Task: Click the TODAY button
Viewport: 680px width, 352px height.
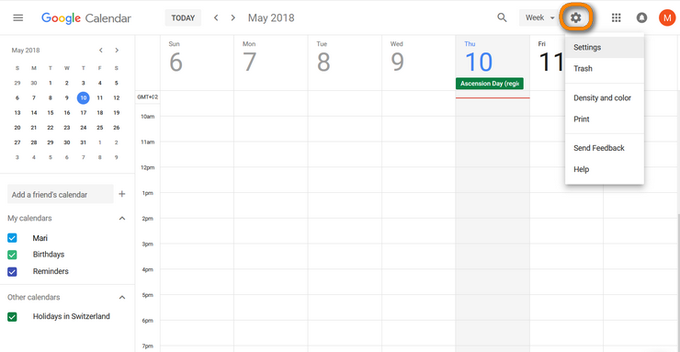Action: tap(183, 17)
